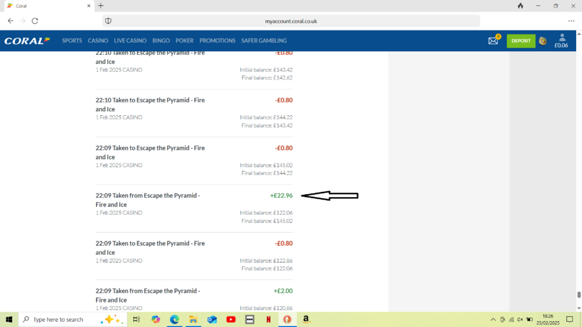This screenshot has height=327, width=582.
Task: Go back using the browser back arrow
Action: [10, 21]
